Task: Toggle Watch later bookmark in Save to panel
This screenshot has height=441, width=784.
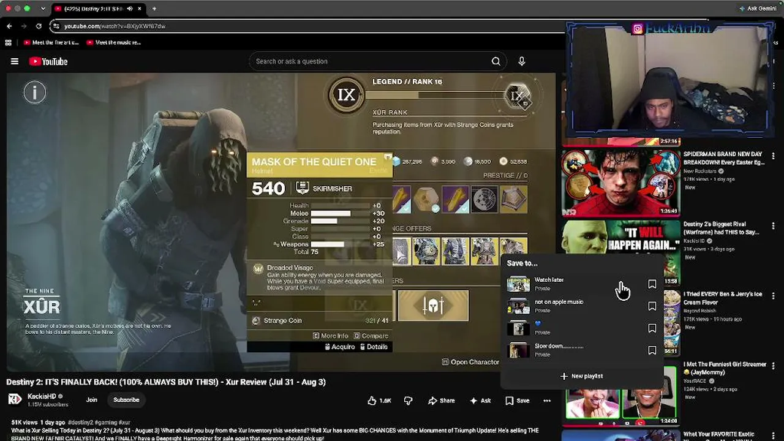Action: click(652, 284)
